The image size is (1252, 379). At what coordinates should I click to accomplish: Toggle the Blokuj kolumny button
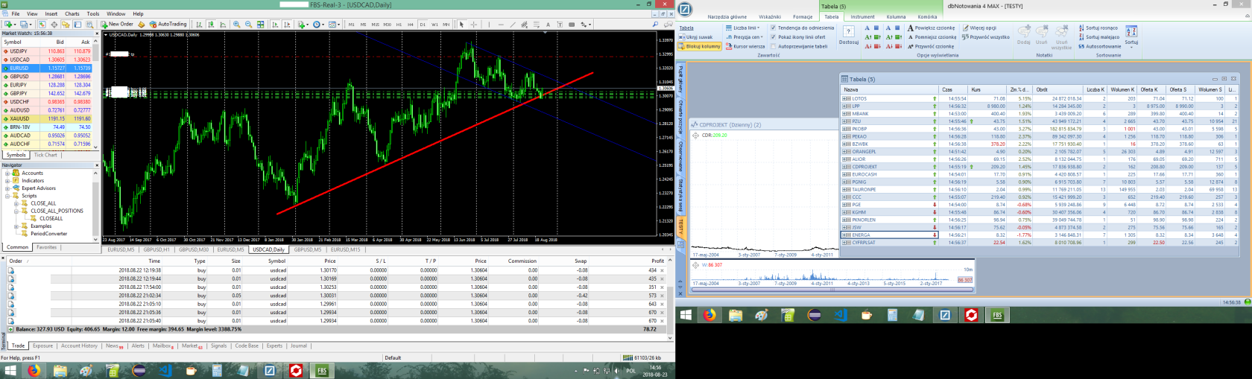point(700,46)
